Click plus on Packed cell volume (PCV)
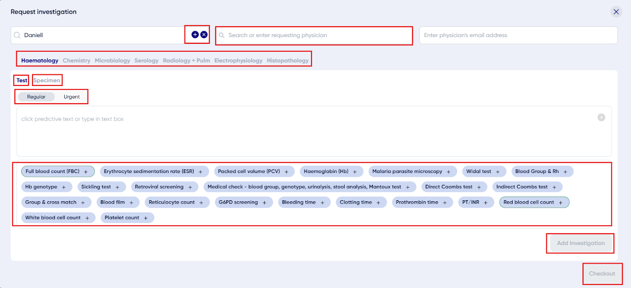631x288 pixels. (286, 172)
